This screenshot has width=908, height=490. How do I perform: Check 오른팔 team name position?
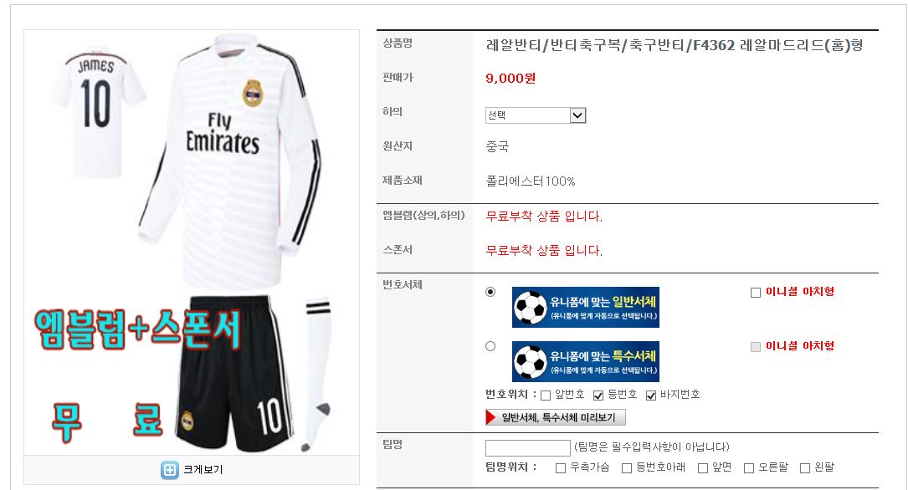coord(749,468)
